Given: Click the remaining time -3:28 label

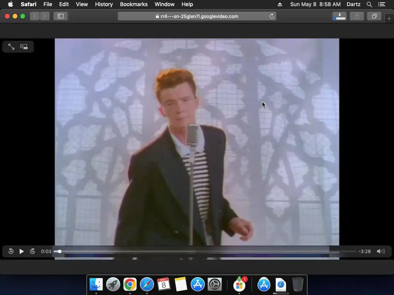Looking at the screenshot, I should 364,251.
